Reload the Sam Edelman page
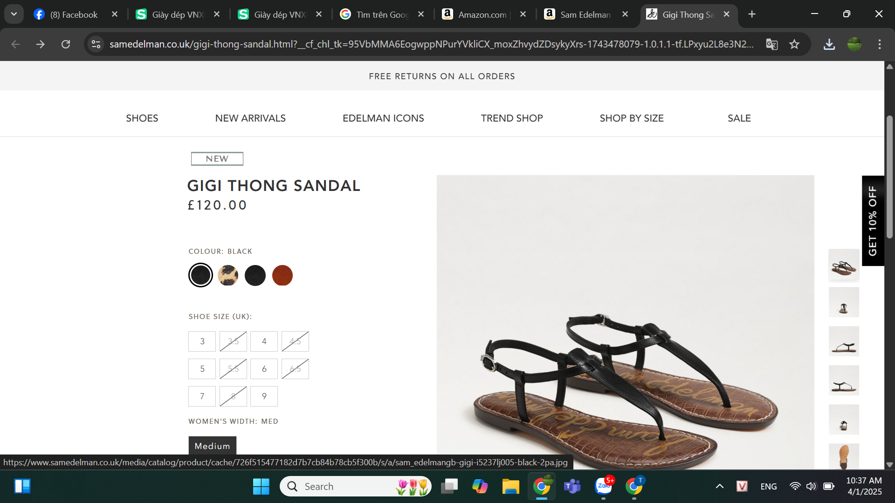The height and width of the screenshot is (503, 895). [x=66, y=44]
